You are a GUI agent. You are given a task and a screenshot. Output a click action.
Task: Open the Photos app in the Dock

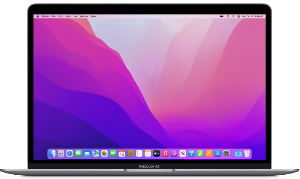(104, 154)
